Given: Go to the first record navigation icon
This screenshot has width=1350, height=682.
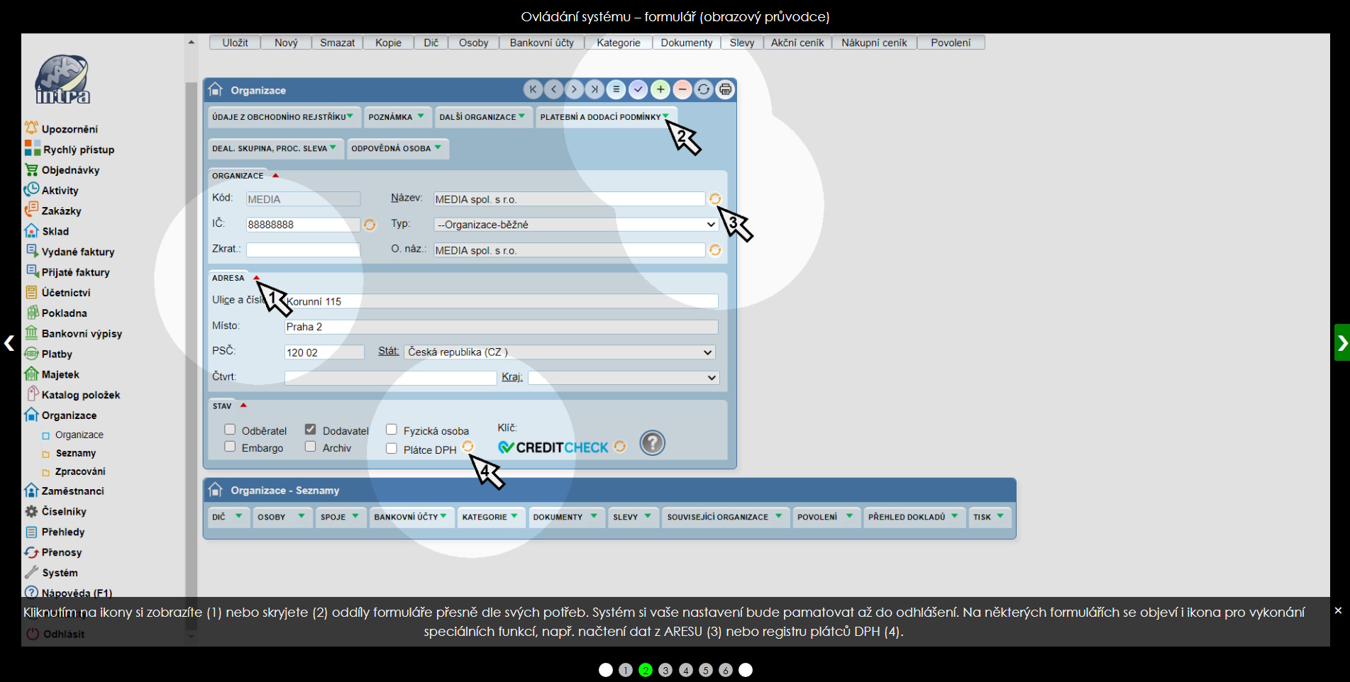Looking at the screenshot, I should click(x=533, y=89).
